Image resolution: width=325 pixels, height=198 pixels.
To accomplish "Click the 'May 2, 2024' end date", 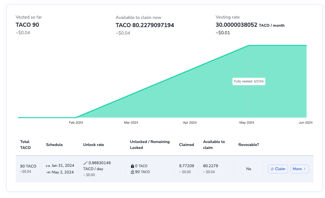I will point(63,172).
